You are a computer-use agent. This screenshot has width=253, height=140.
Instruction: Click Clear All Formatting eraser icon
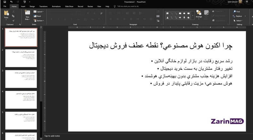101,13
